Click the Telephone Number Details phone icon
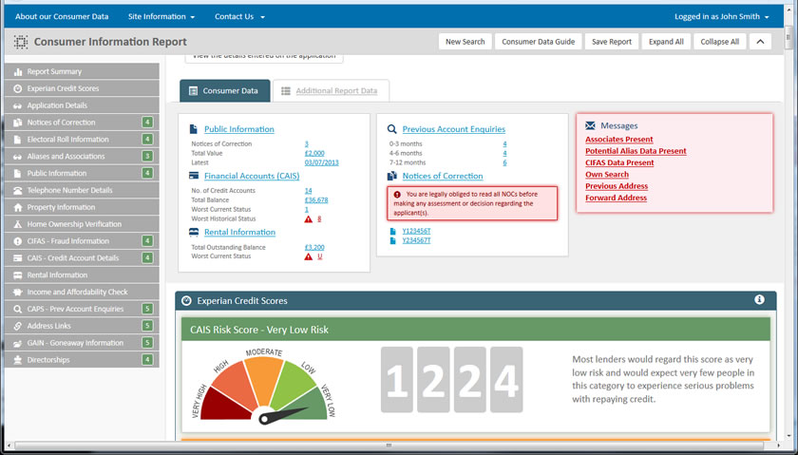The width and height of the screenshot is (798, 455). pyautogui.click(x=18, y=190)
